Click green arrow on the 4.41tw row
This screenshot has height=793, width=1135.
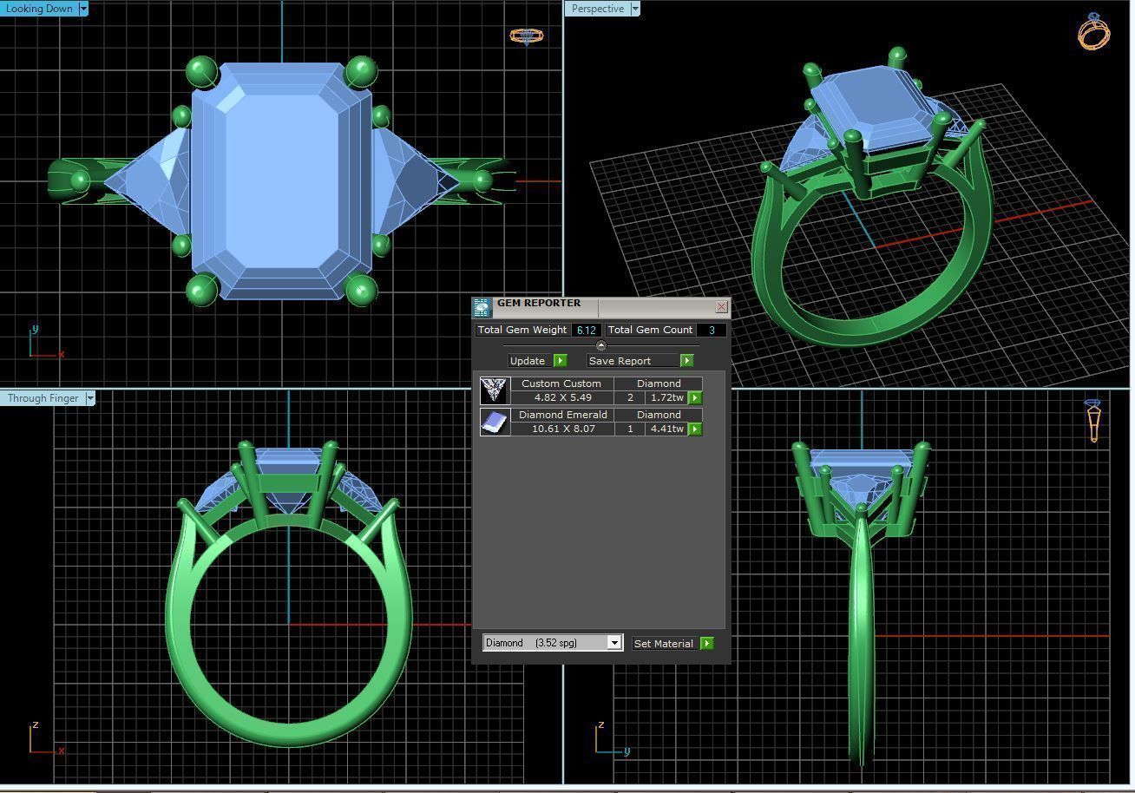pos(695,429)
